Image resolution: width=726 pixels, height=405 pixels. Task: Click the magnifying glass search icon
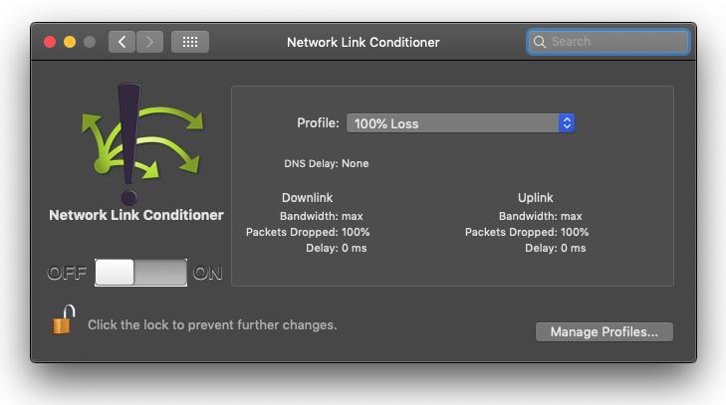[x=540, y=42]
